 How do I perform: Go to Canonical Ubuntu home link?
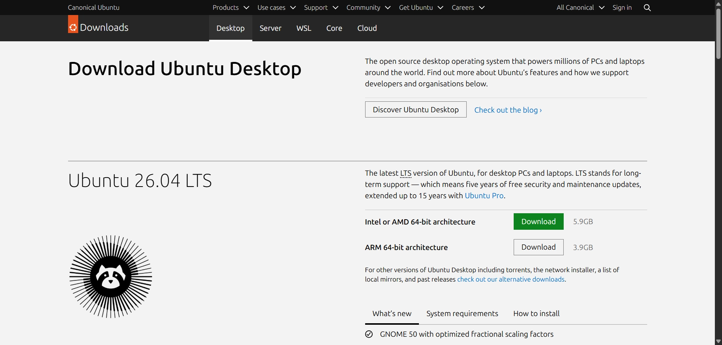tap(94, 8)
